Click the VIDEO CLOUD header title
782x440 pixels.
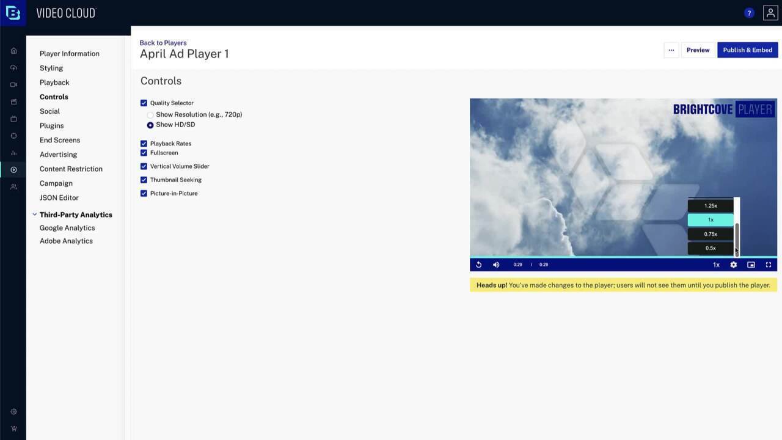click(66, 13)
